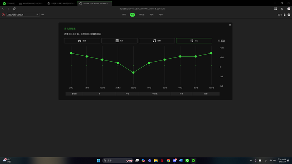
Task: Open the tab right of EQ
Action: 142,15
